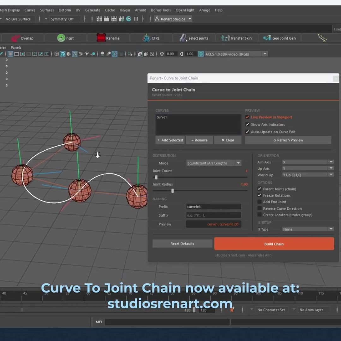Click the Remove curve button
Image resolution: width=341 pixels, height=341 pixels.
[200, 140]
